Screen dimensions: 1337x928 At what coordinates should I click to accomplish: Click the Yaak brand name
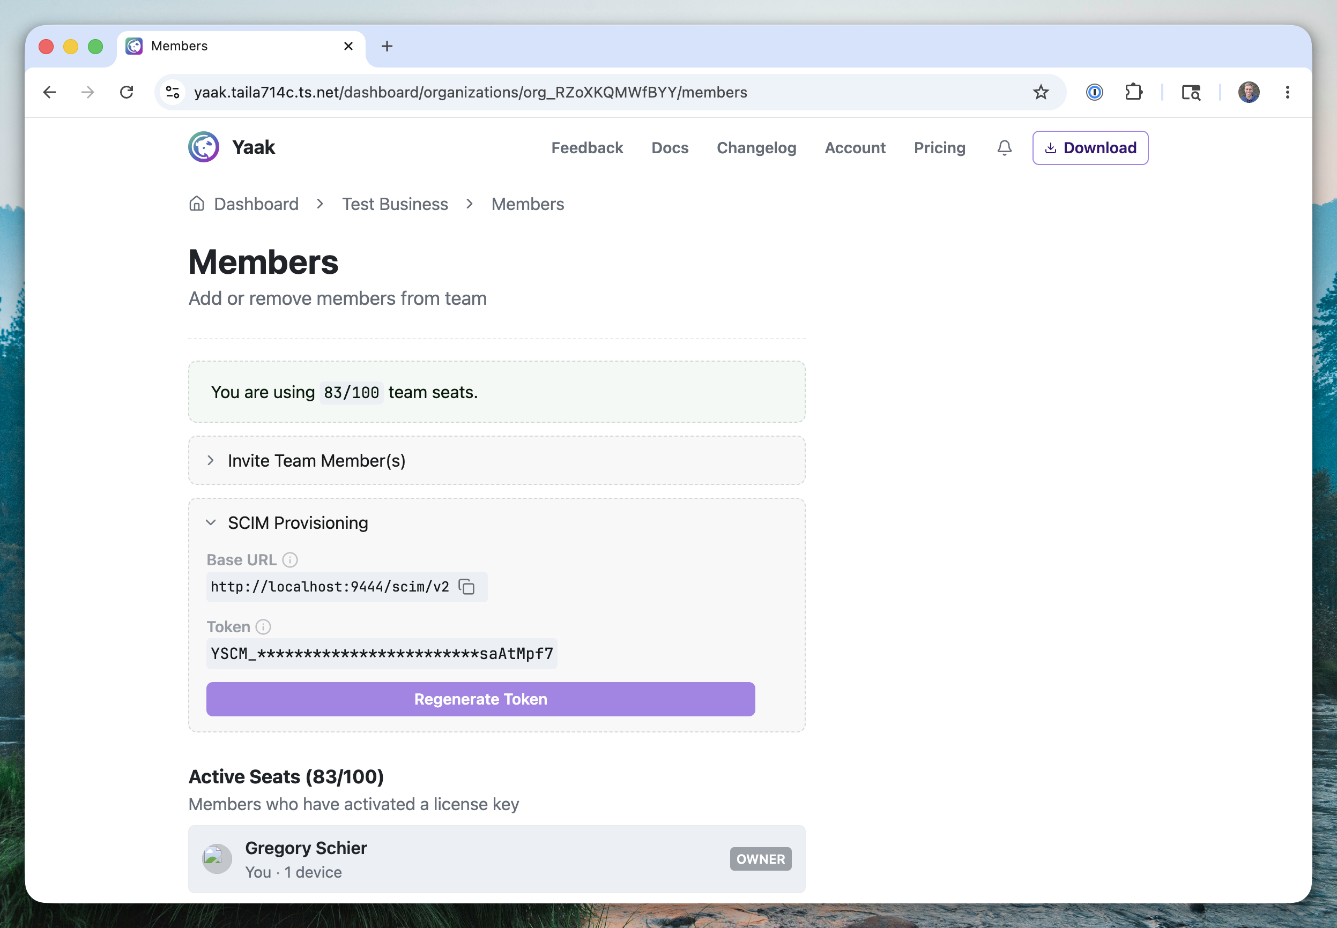[x=254, y=147]
